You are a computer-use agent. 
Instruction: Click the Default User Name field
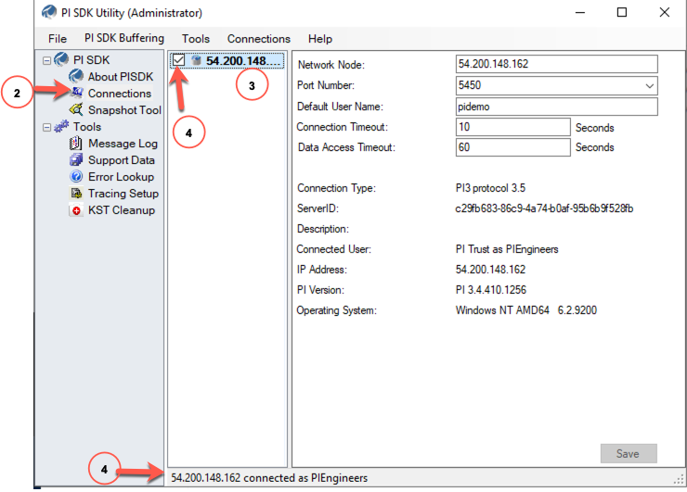(556, 107)
